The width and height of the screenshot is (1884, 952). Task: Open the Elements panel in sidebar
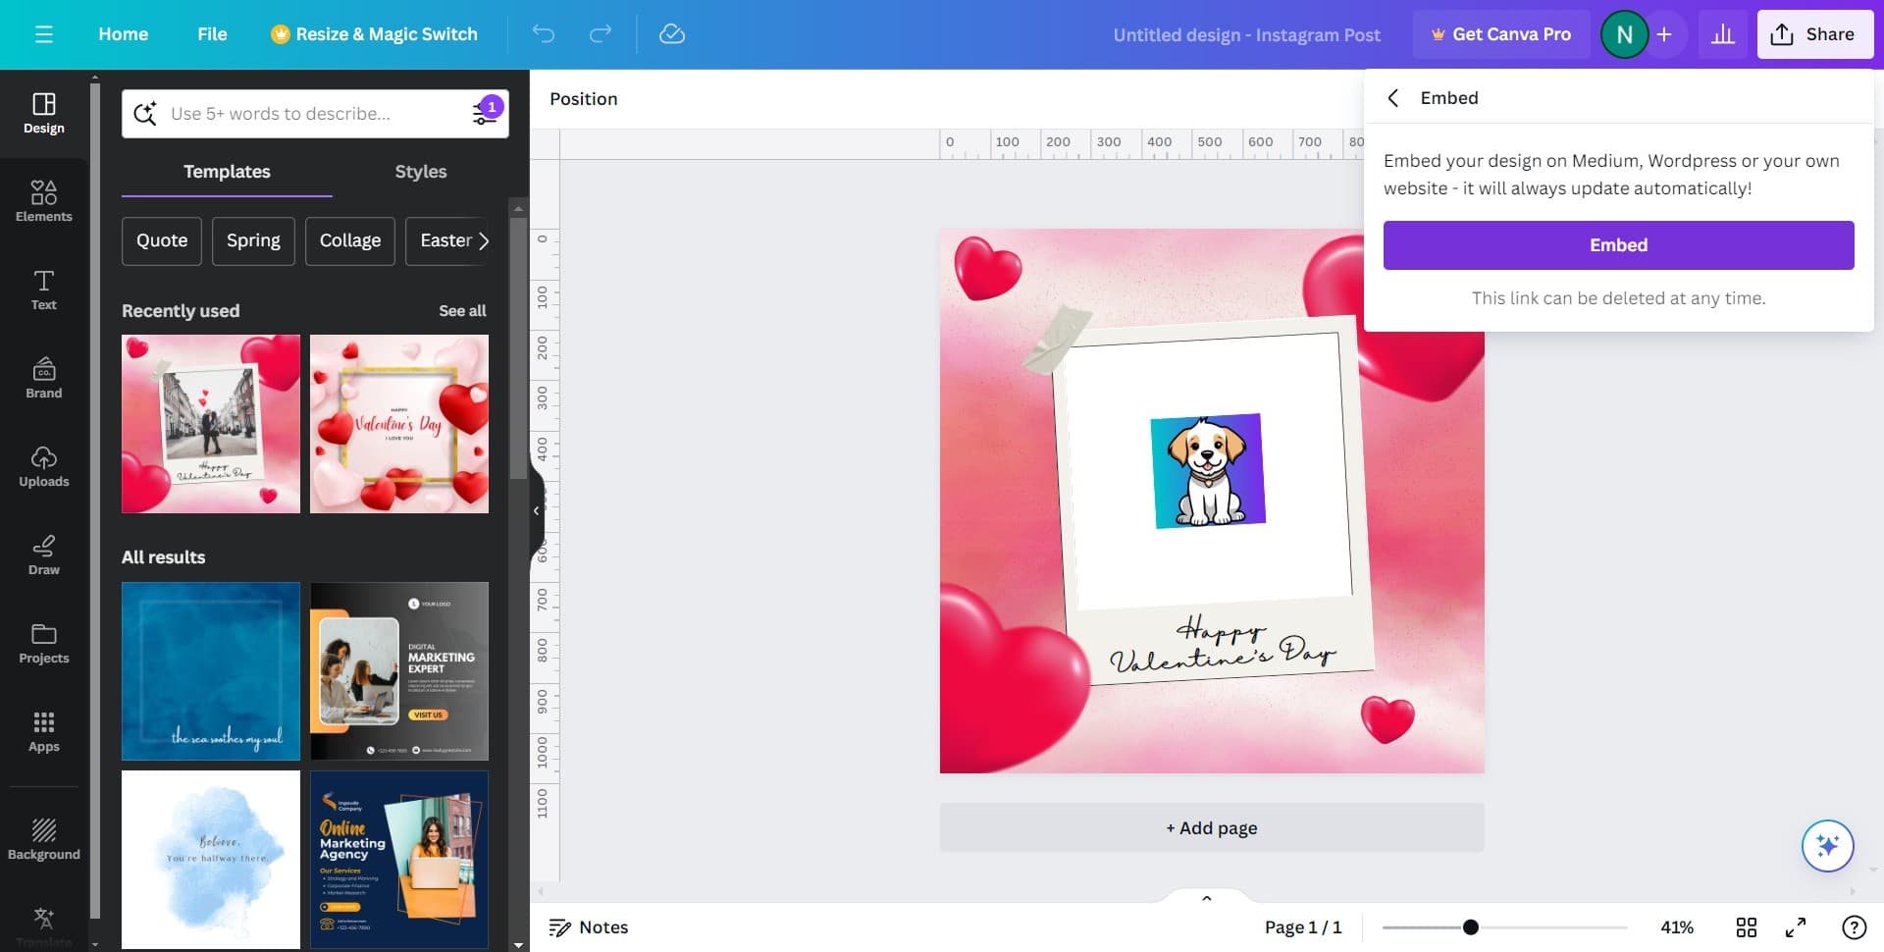pos(43,201)
